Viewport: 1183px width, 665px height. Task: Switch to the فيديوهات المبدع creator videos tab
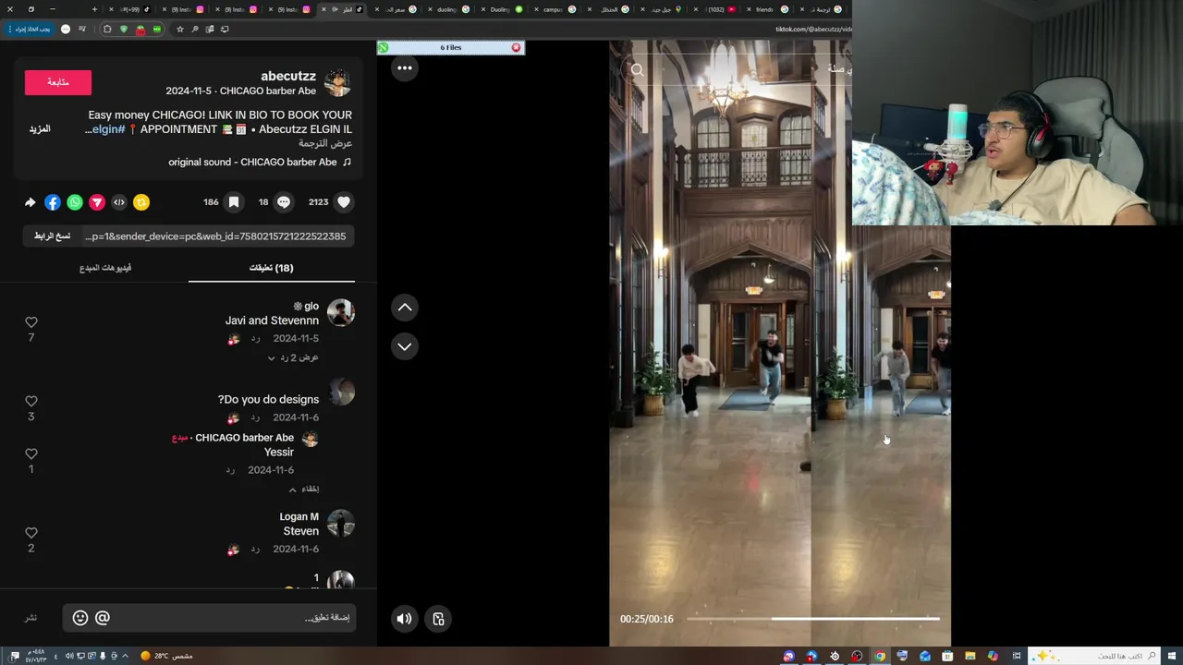105,268
